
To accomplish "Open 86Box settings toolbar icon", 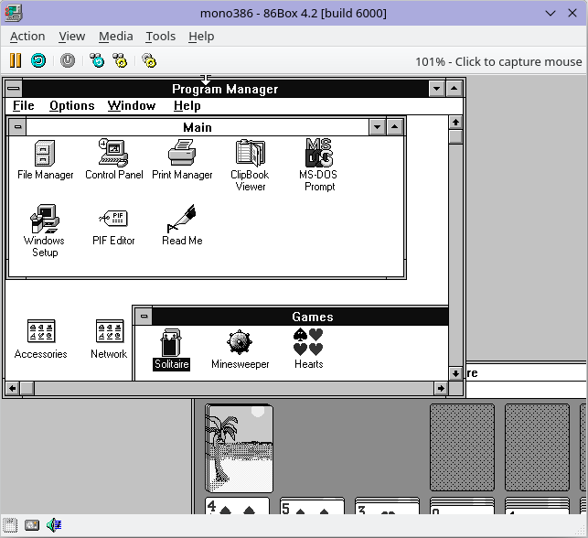I will [149, 60].
